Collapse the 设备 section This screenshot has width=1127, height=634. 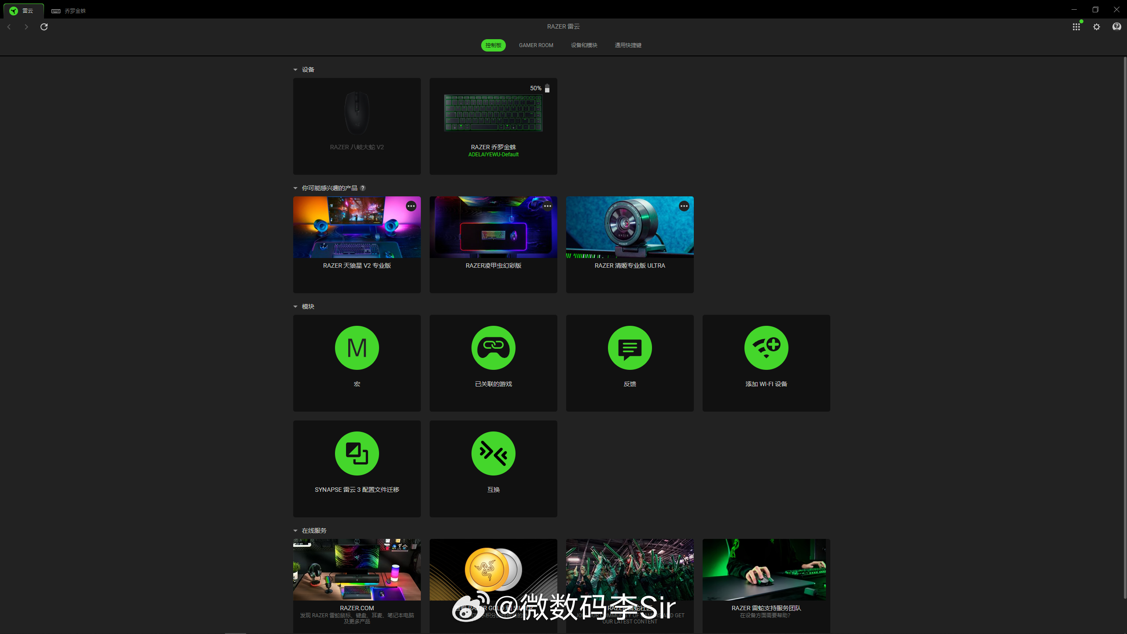(x=295, y=70)
